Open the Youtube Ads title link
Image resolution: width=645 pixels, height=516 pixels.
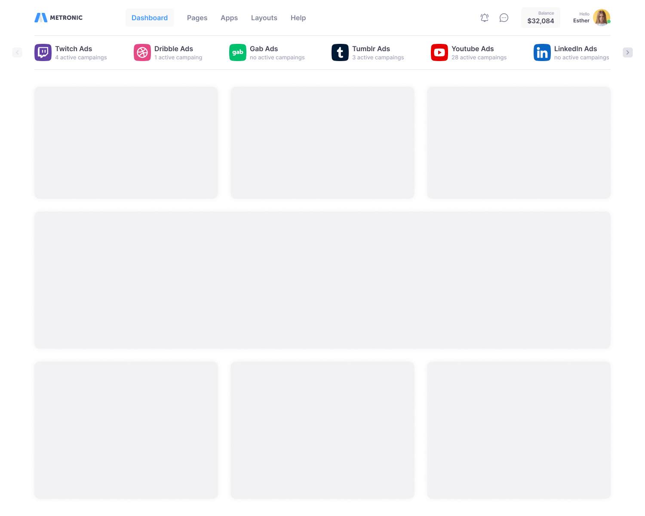coord(473,49)
